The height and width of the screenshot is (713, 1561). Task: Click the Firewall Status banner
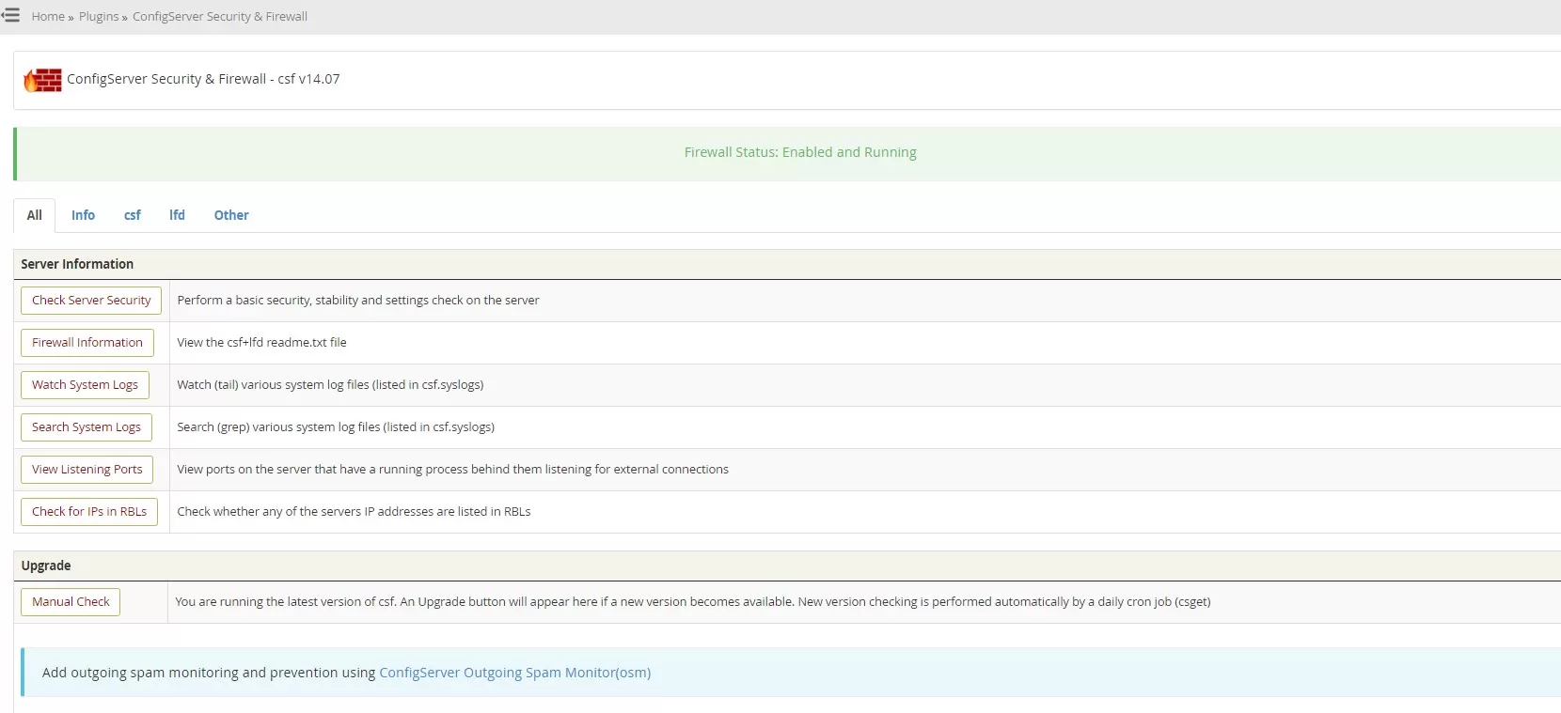(799, 152)
